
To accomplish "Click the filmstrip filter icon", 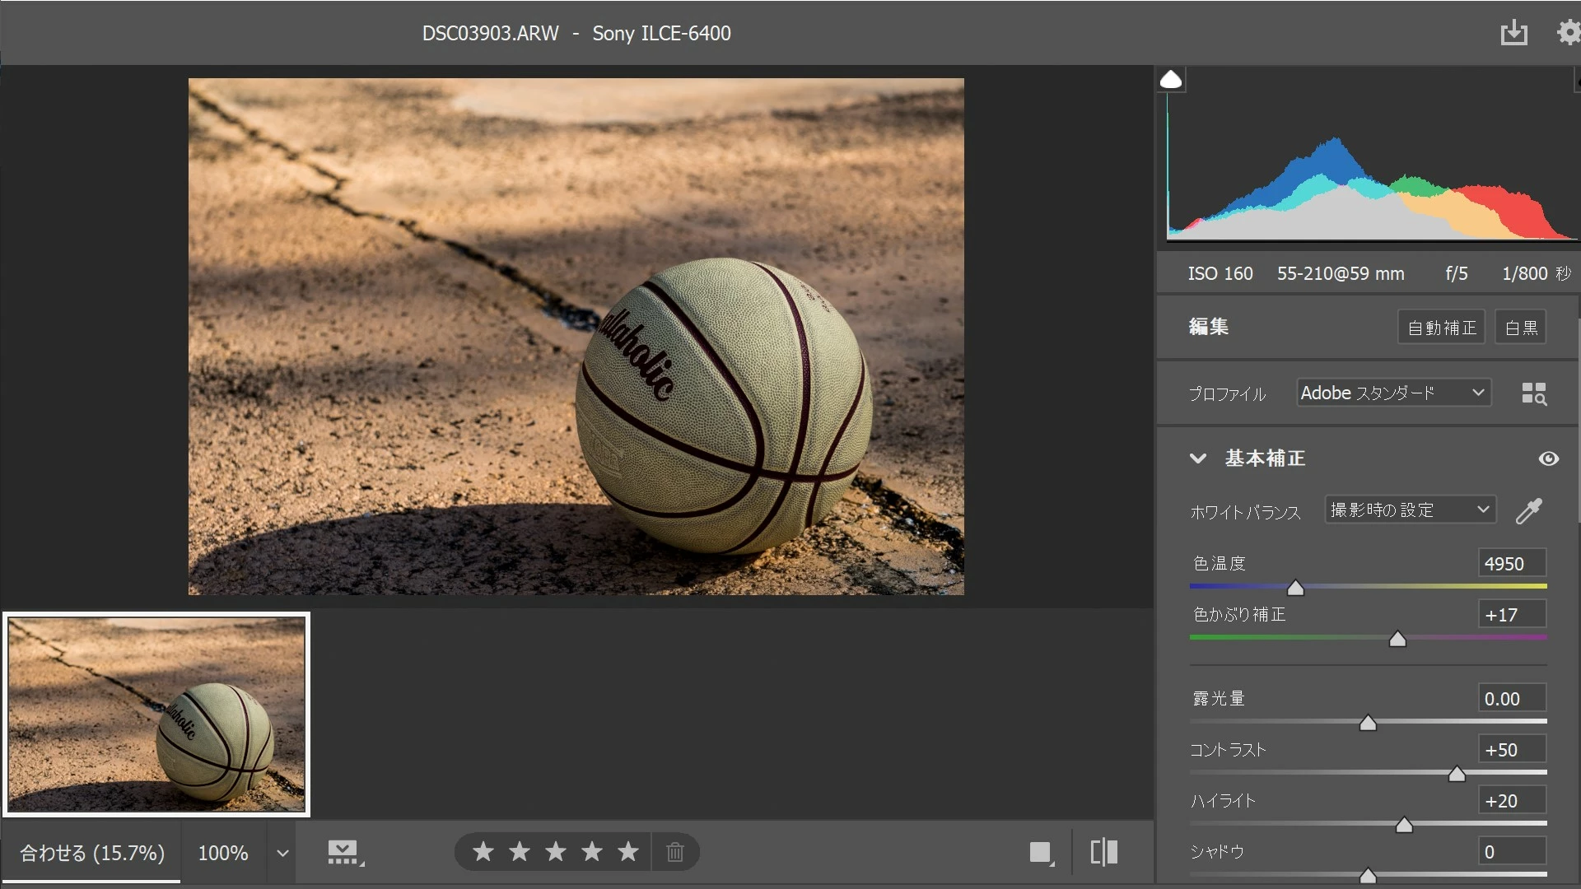I will pos(344,853).
